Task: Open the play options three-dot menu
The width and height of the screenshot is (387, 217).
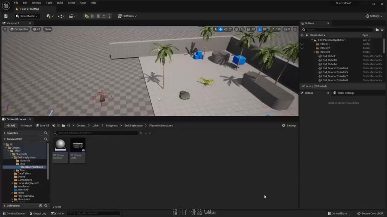Action: coord(109,16)
